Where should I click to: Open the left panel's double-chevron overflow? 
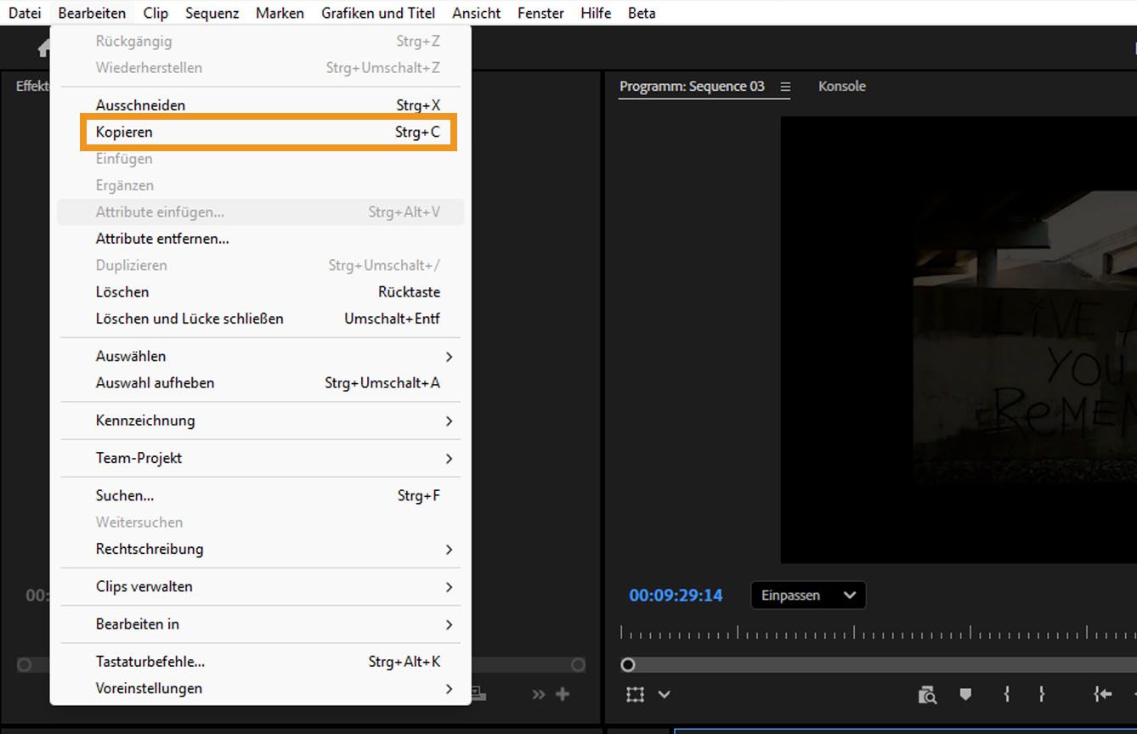(x=539, y=694)
